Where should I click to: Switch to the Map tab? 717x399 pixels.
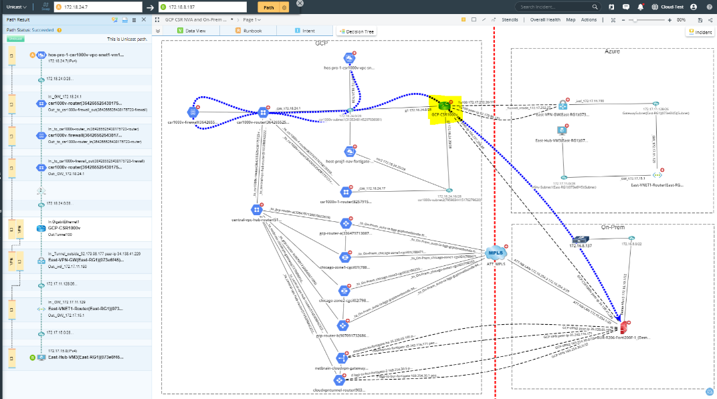coord(569,20)
